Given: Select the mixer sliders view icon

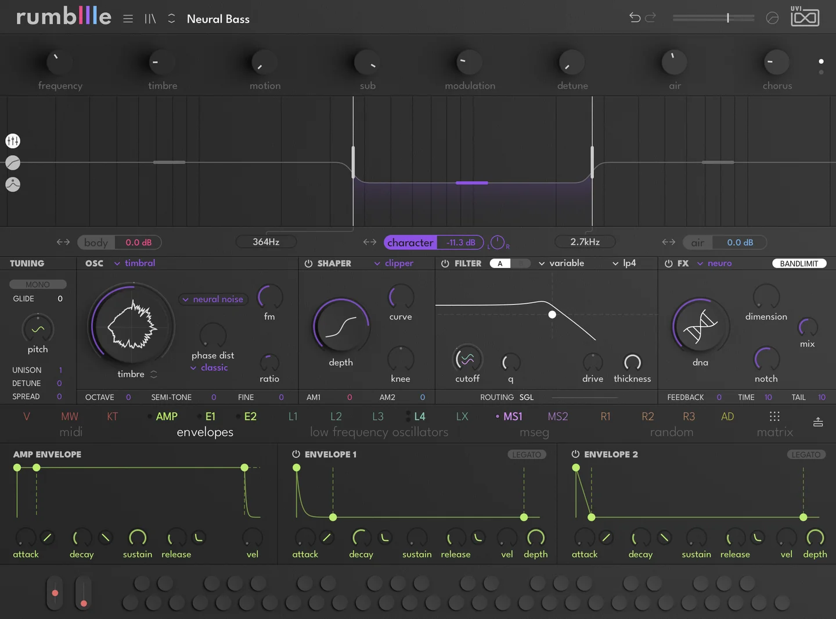Looking at the screenshot, I should (13, 141).
